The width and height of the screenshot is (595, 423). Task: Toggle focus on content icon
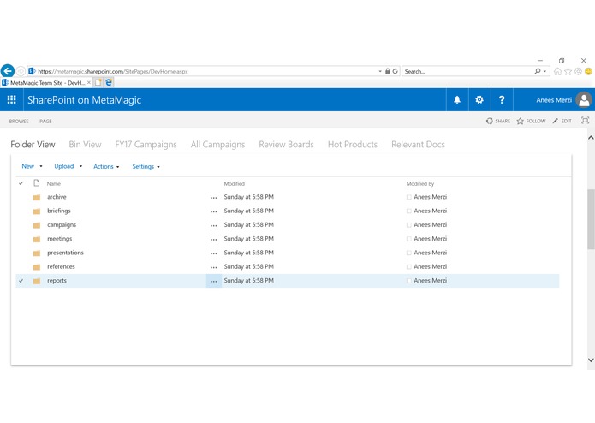pos(585,121)
